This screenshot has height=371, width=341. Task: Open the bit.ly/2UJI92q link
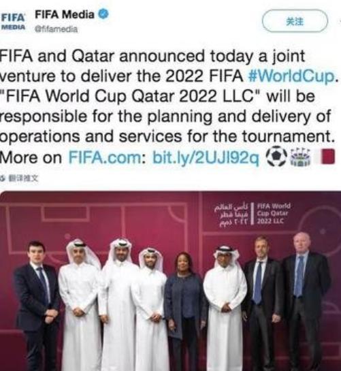pyautogui.click(x=206, y=157)
